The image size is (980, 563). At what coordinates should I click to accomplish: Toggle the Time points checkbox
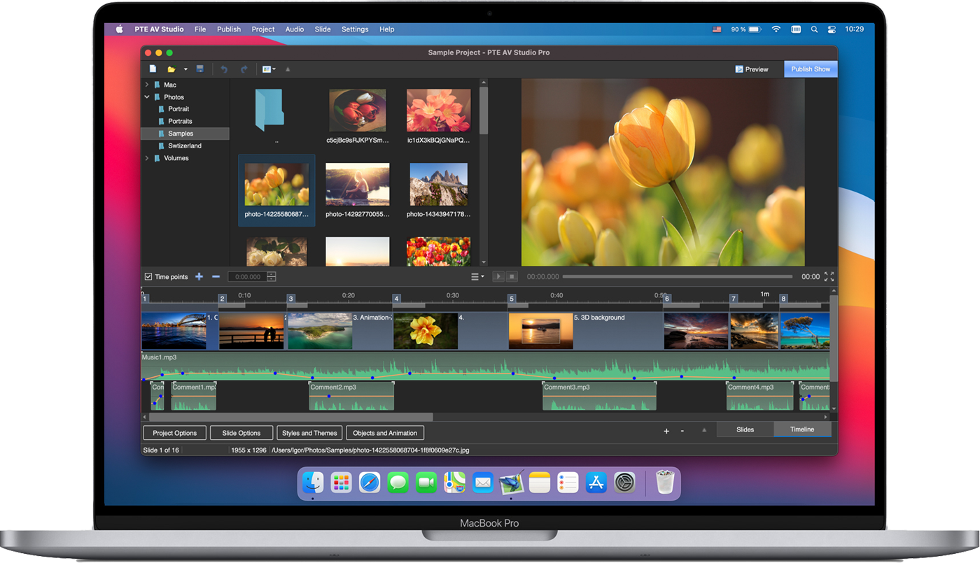(x=148, y=277)
